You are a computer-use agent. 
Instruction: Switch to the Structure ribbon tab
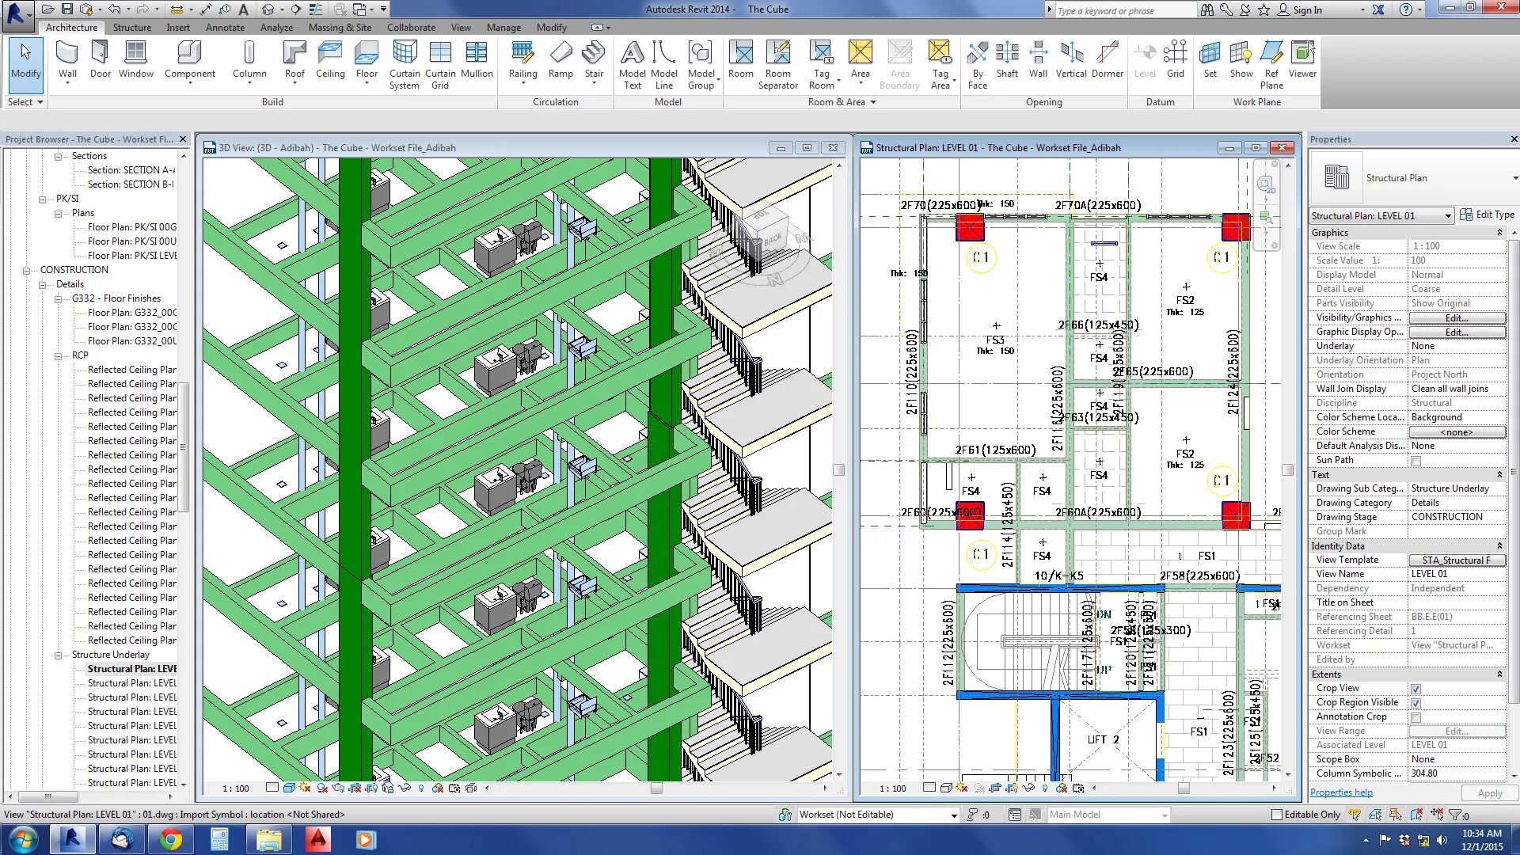click(x=131, y=28)
